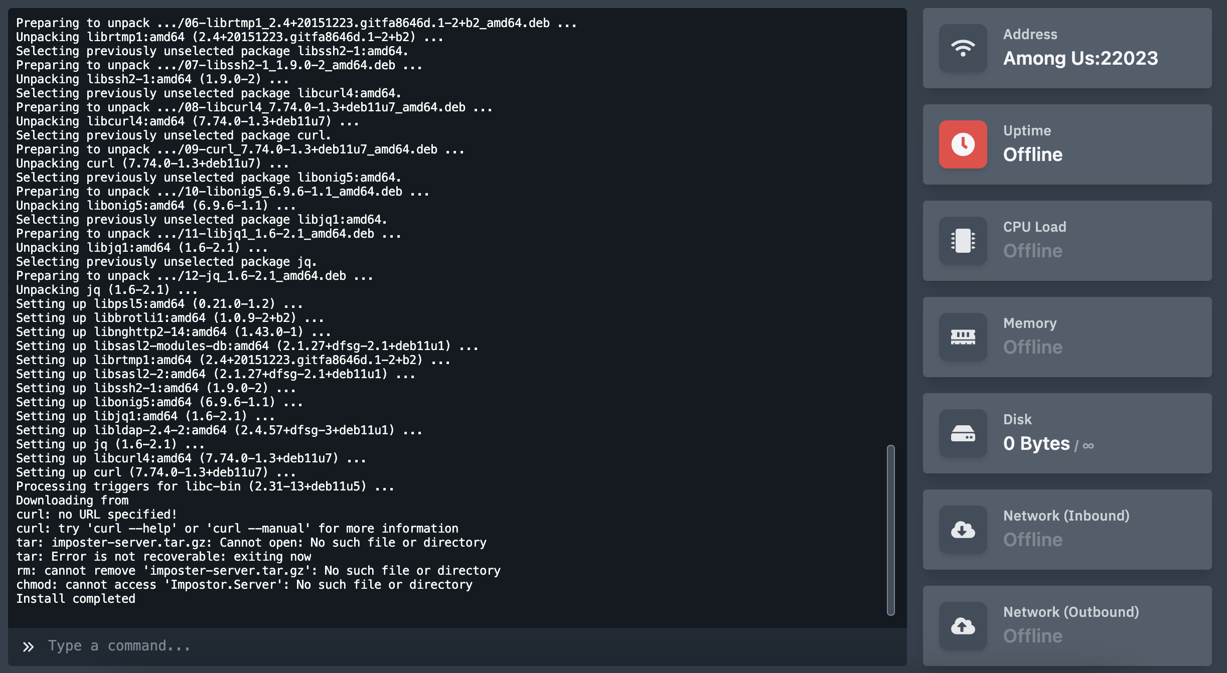Screen dimensions: 1227x673
Task: Select the Memory stats card
Action: click(1066, 337)
